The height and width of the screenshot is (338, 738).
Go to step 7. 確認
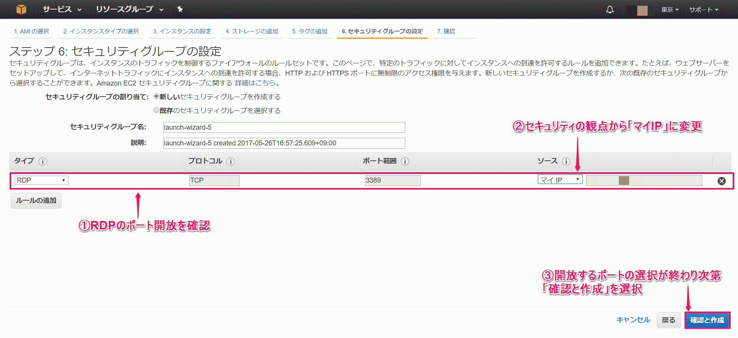(446, 31)
